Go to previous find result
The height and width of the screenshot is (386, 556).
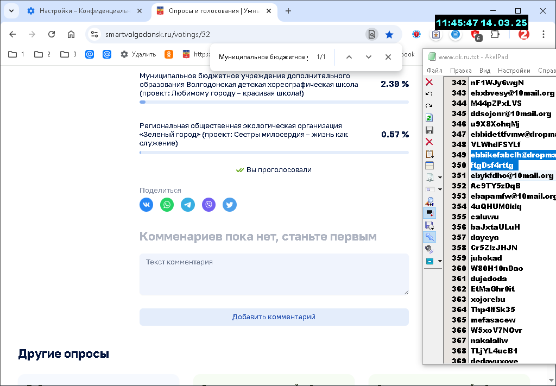pos(349,57)
